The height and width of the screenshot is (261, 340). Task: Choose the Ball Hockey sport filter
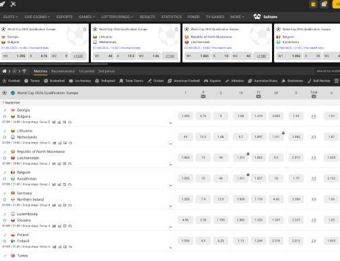coord(318,81)
